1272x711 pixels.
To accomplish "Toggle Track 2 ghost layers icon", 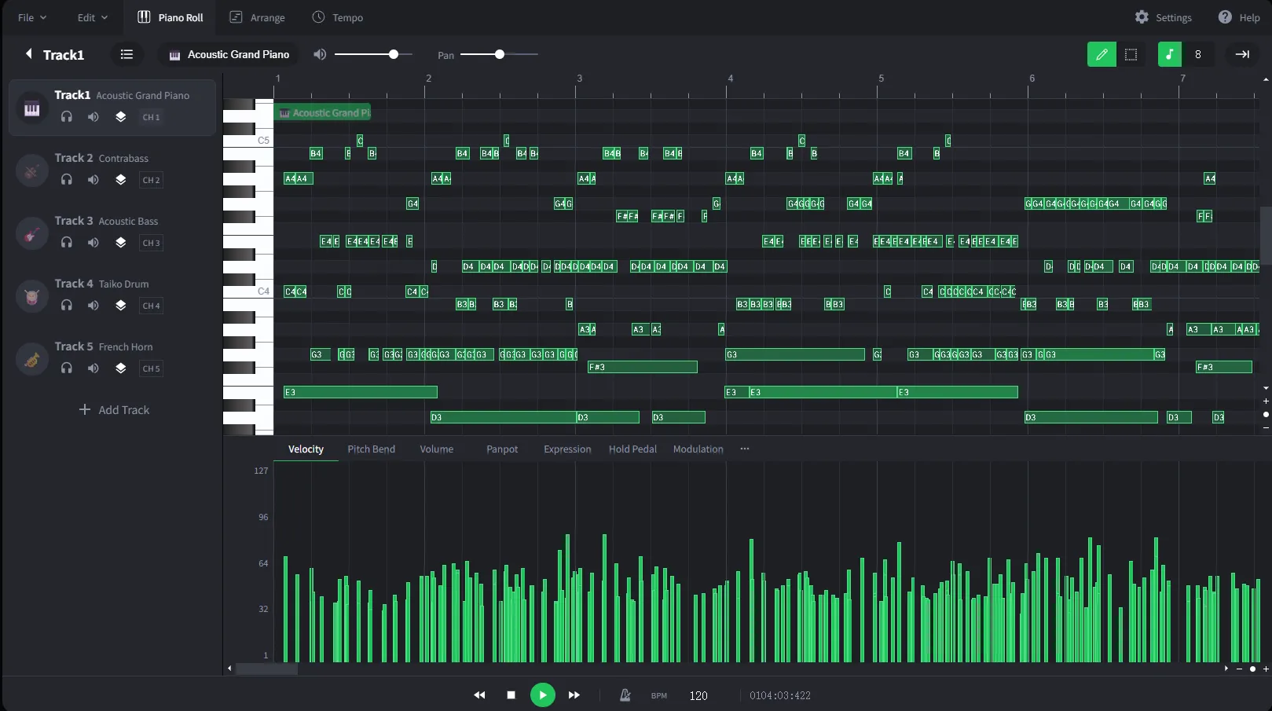I will point(120,180).
